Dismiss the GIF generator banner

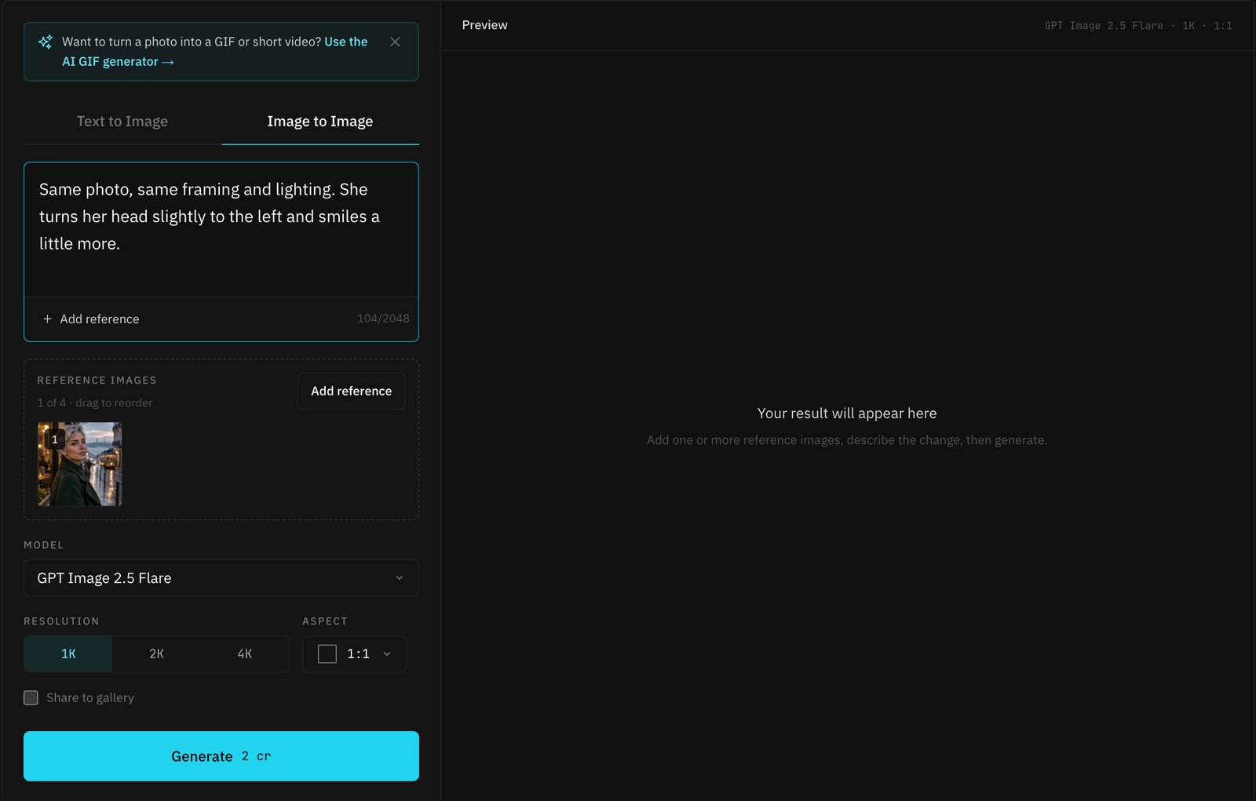click(x=395, y=42)
